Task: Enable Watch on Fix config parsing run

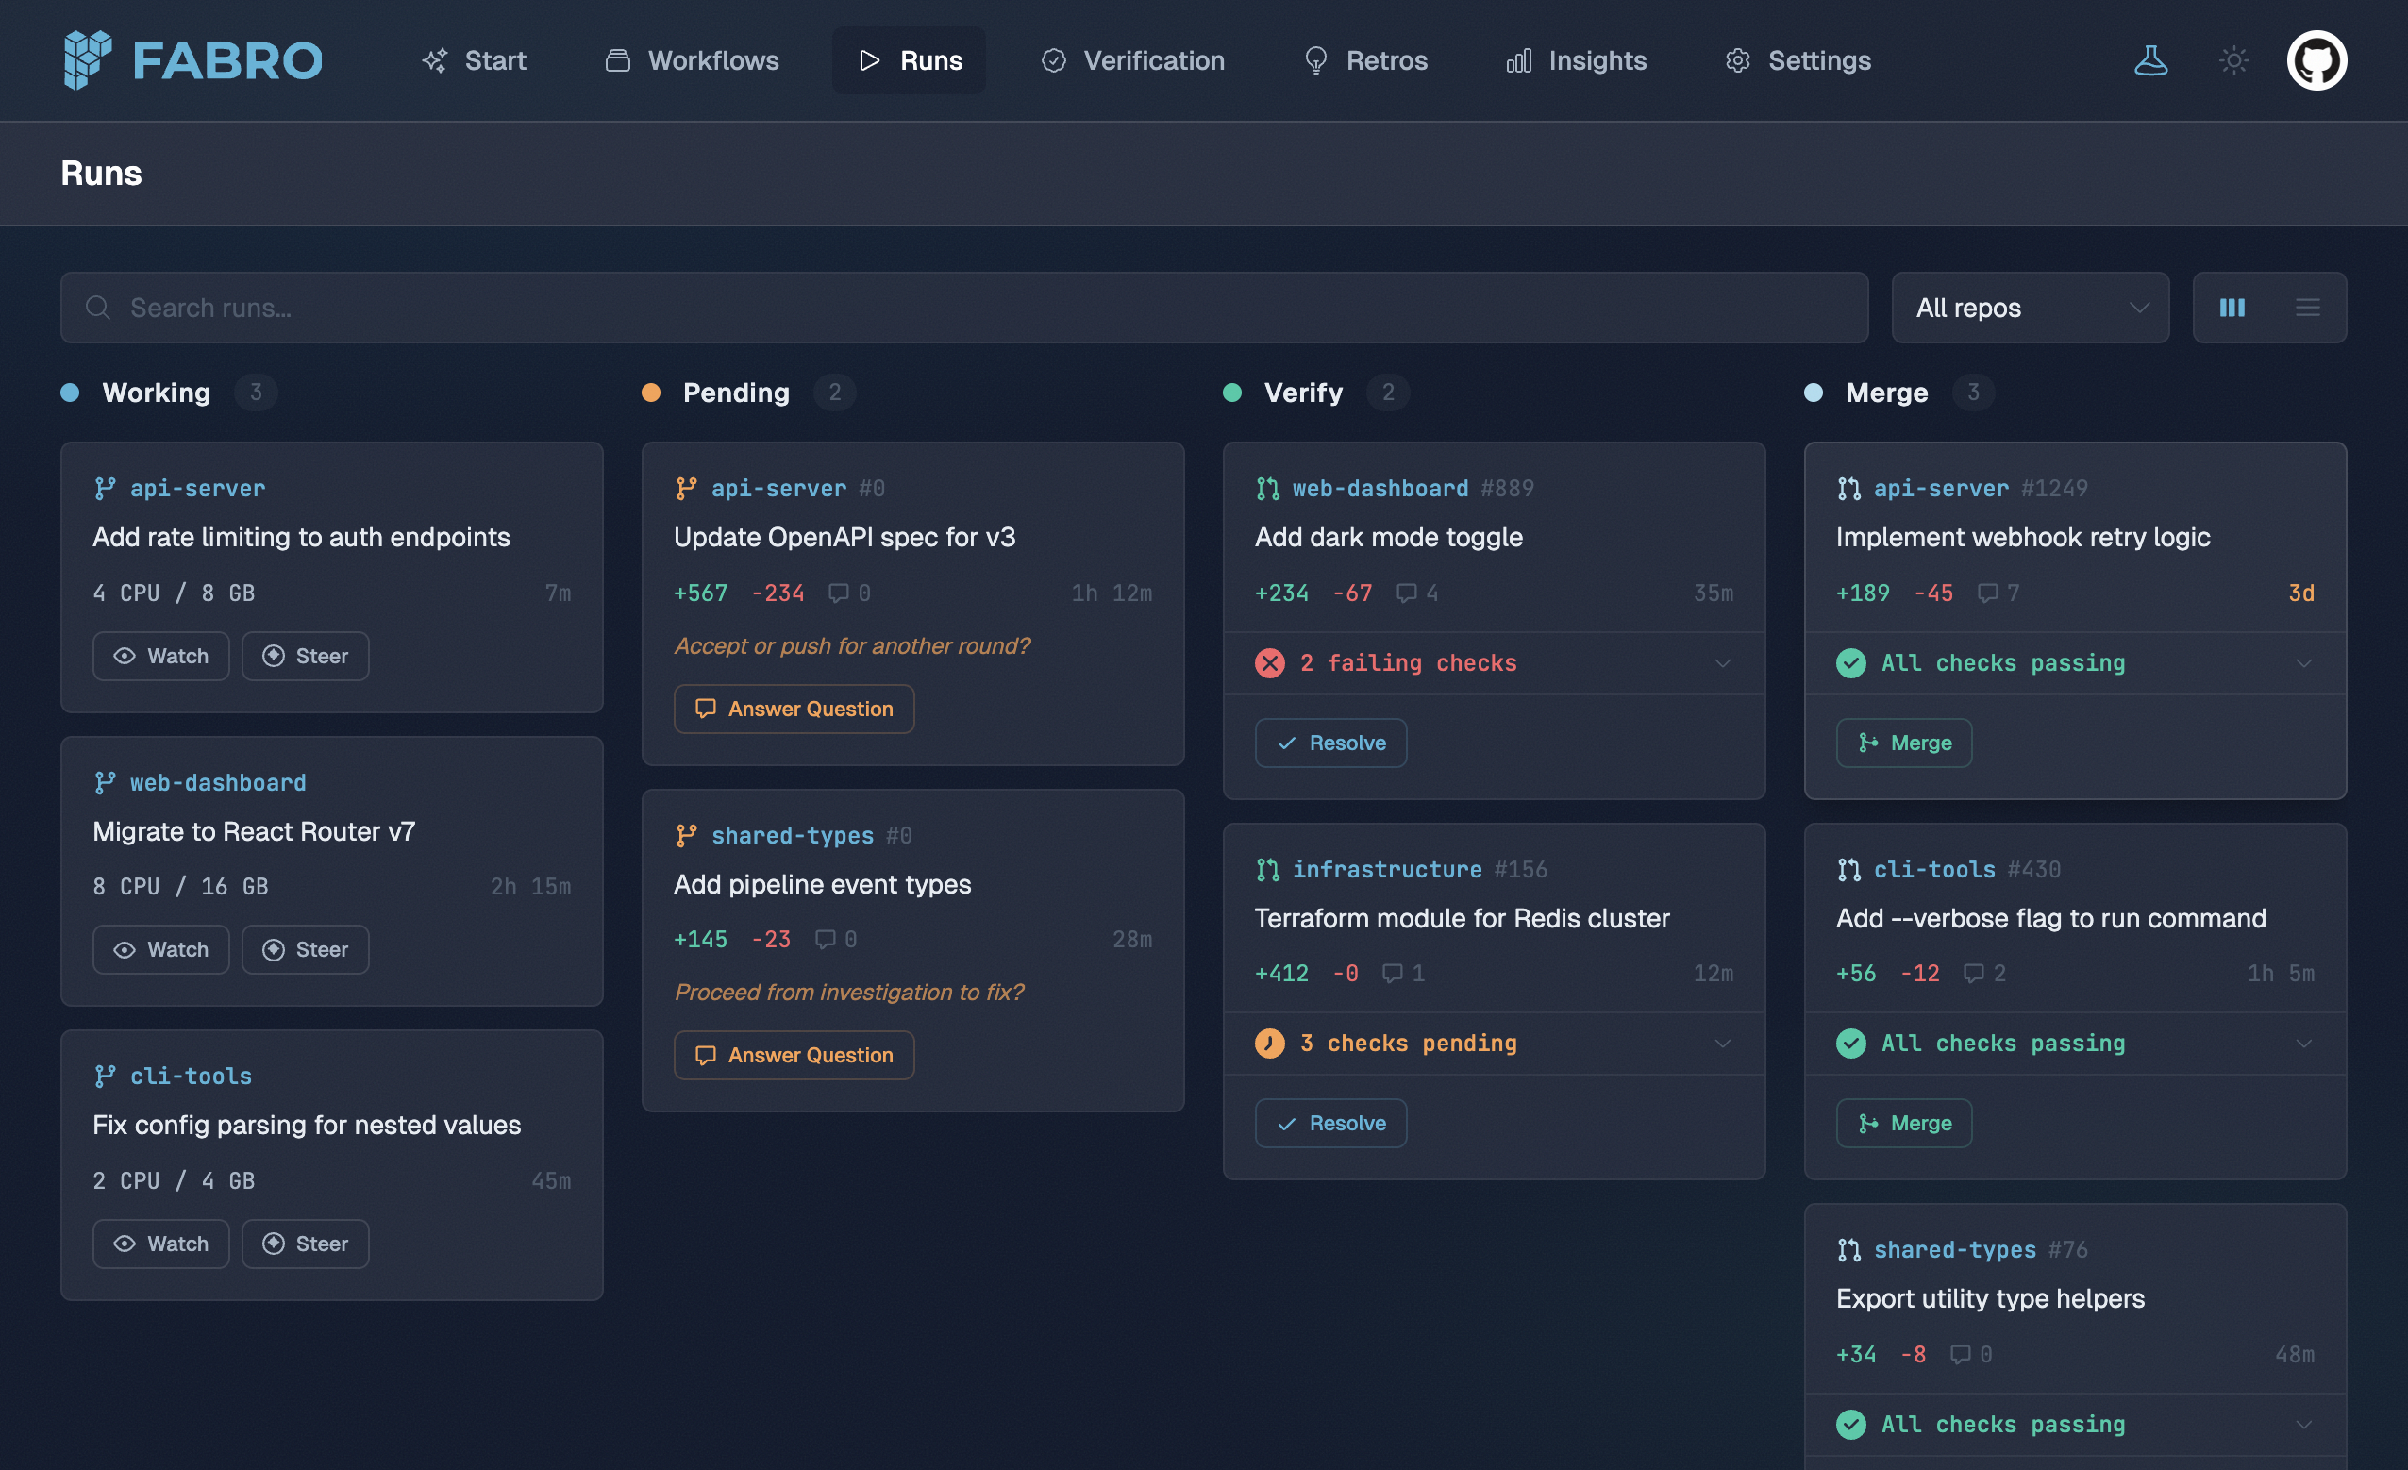Action: (160, 1244)
